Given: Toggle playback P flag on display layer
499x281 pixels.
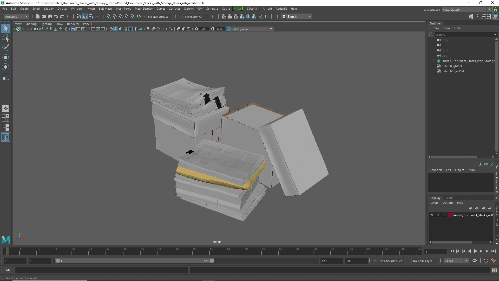Looking at the screenshot, I should [438, 215].
